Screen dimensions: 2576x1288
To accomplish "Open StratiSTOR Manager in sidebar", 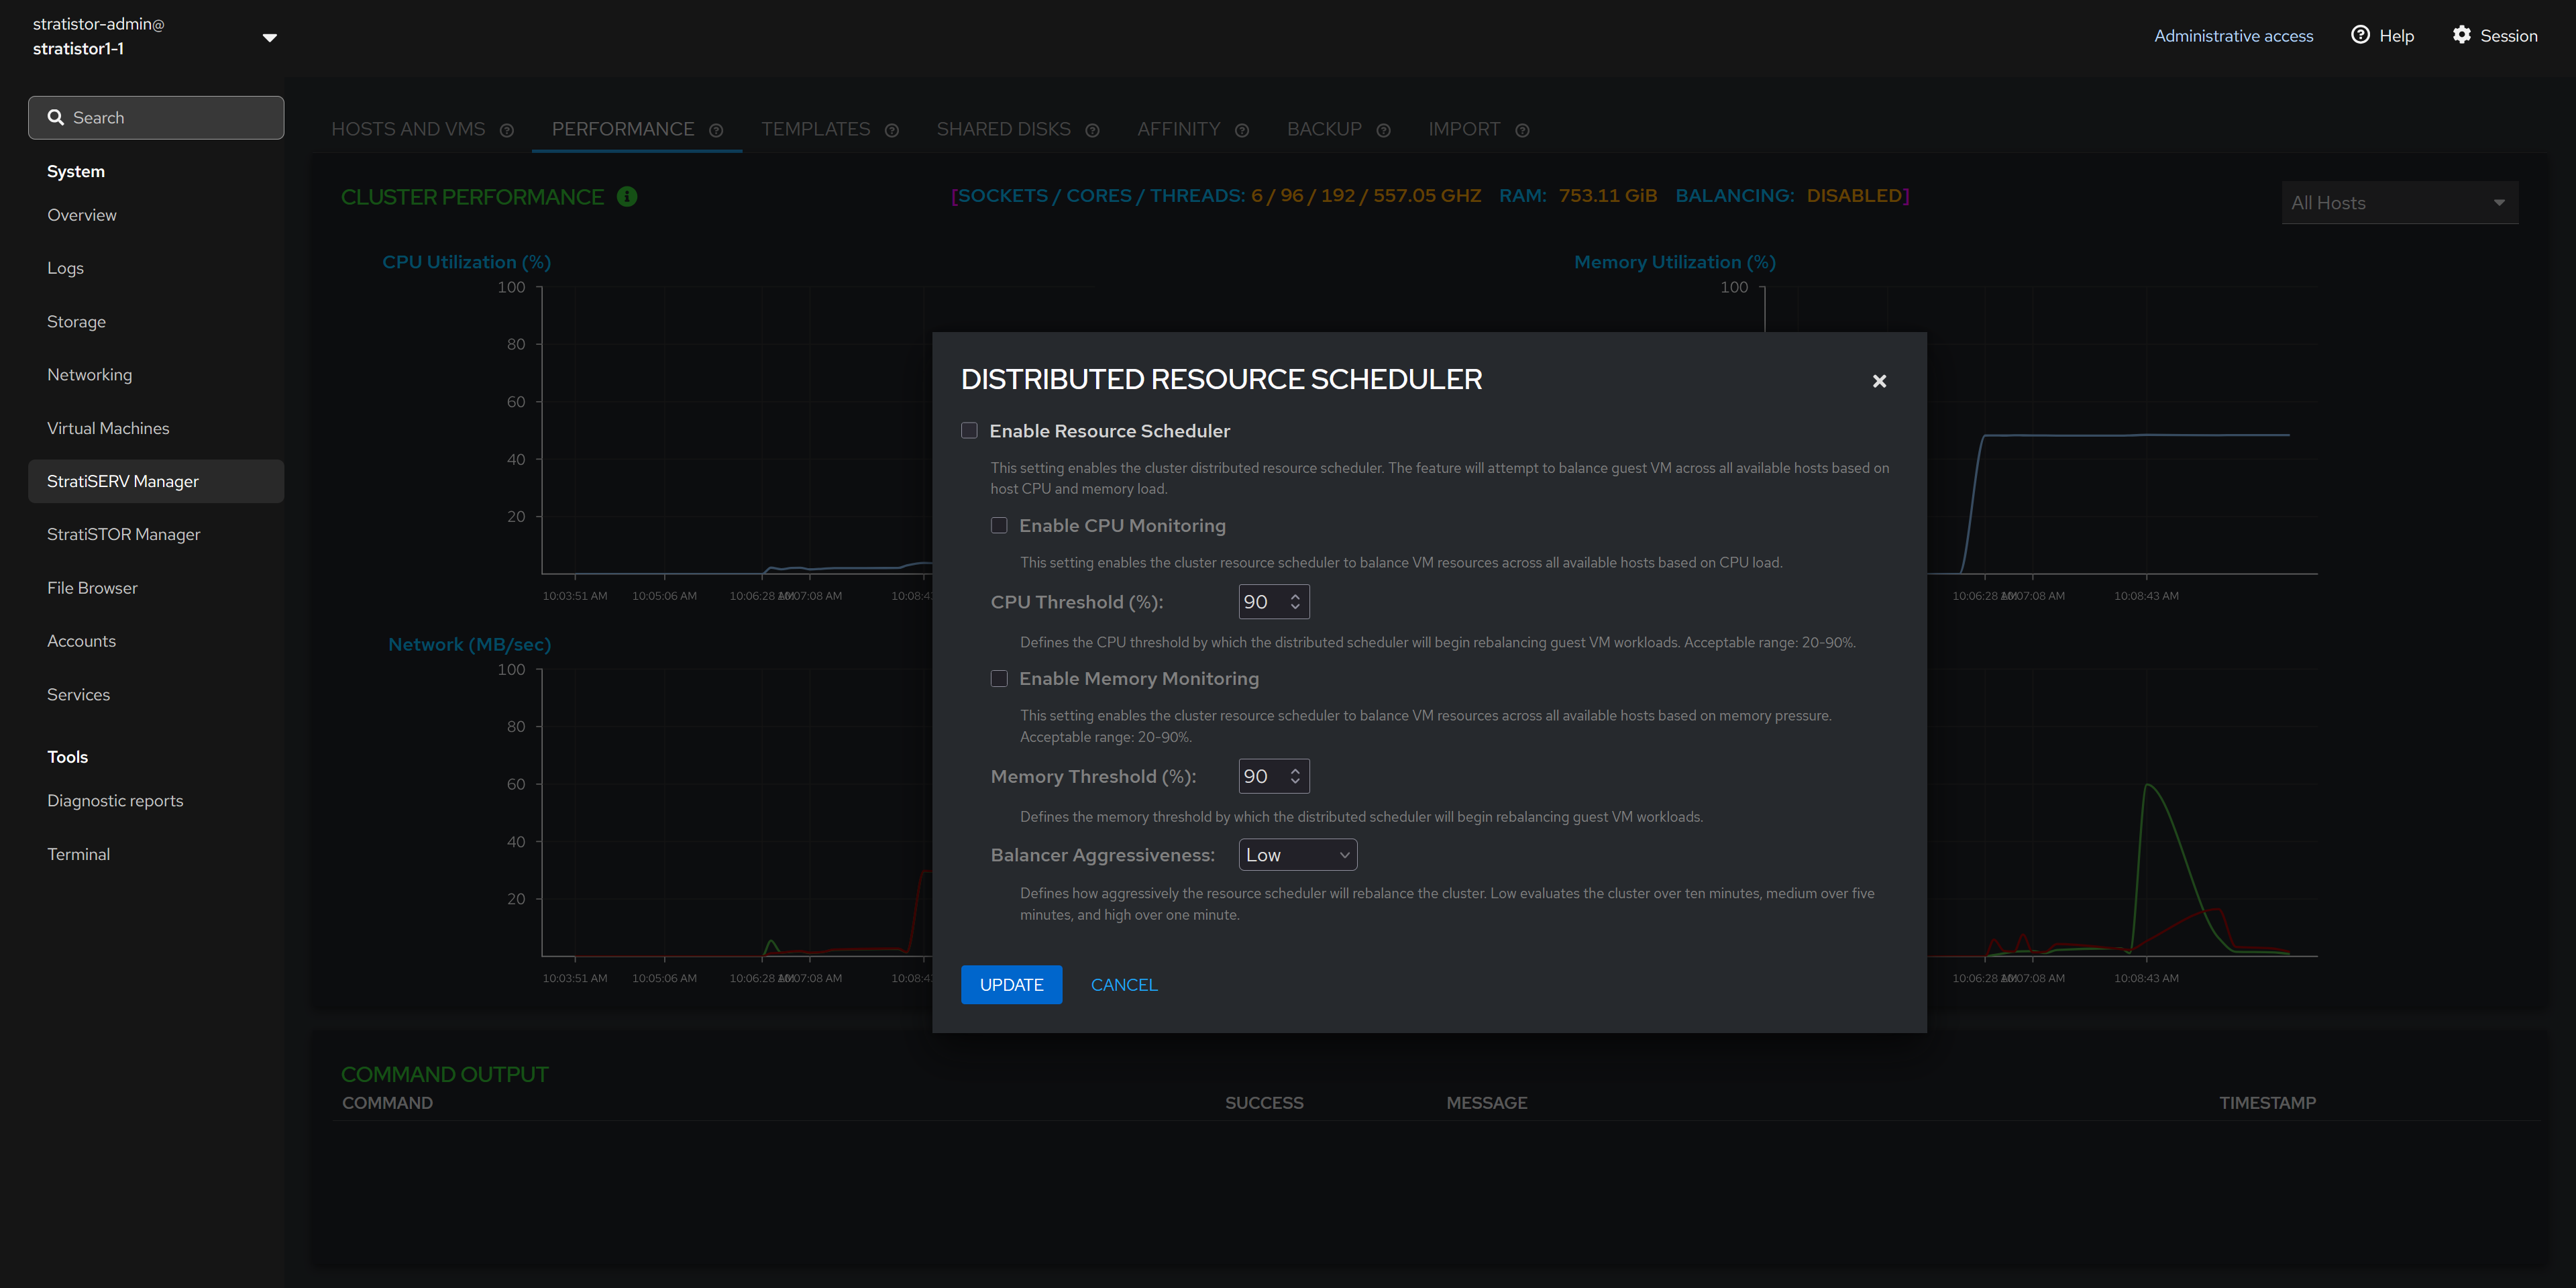I will coord(124,534).
